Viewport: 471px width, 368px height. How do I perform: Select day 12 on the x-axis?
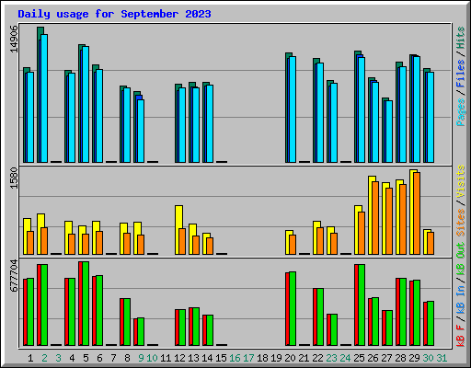[179, 358]
